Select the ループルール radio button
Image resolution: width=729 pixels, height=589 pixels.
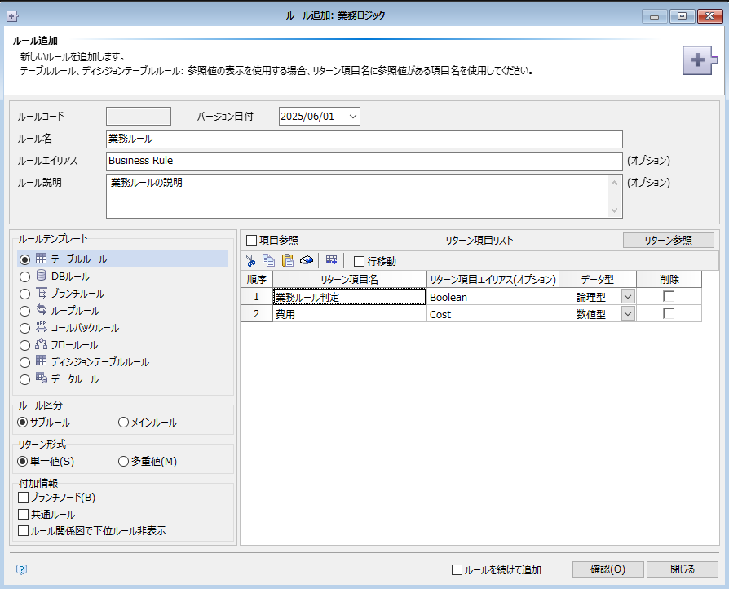[25, 311]
